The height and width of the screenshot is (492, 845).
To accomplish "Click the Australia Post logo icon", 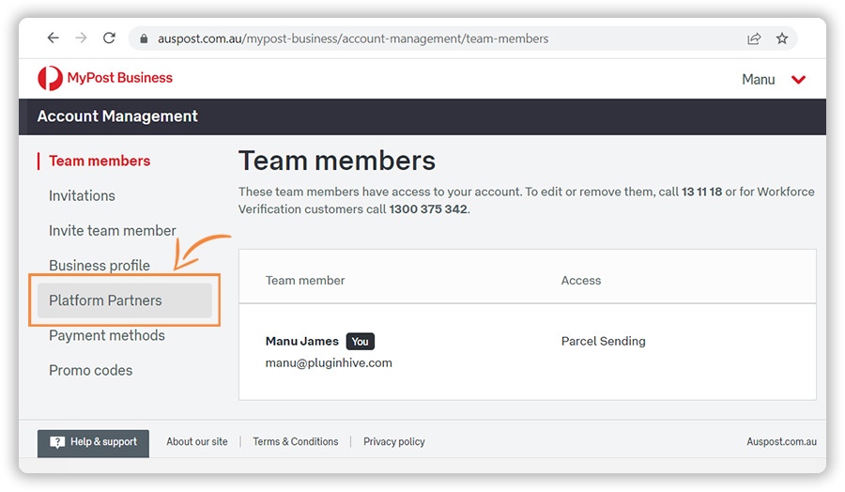I will (50, 78).
